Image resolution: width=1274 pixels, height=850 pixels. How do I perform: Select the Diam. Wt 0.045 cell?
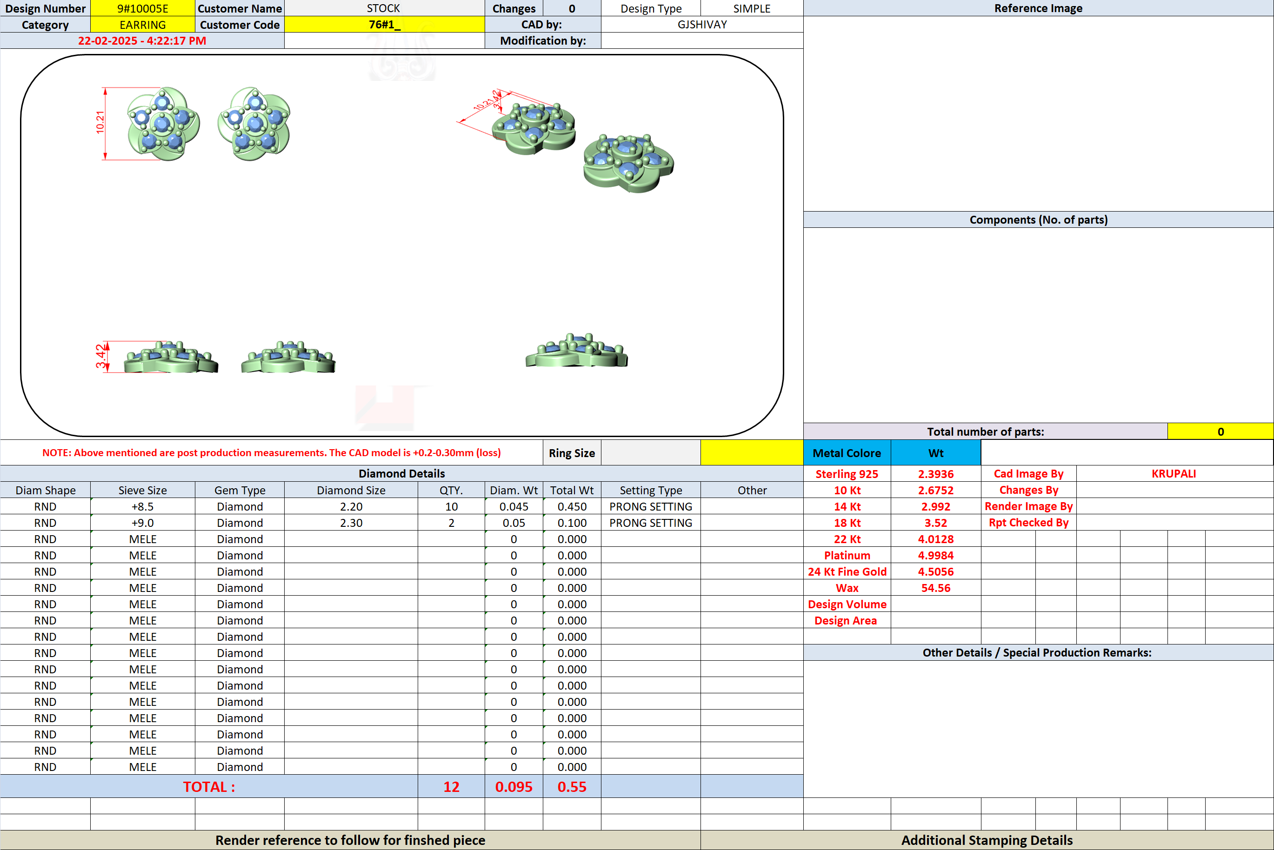(x=514, y=506)
